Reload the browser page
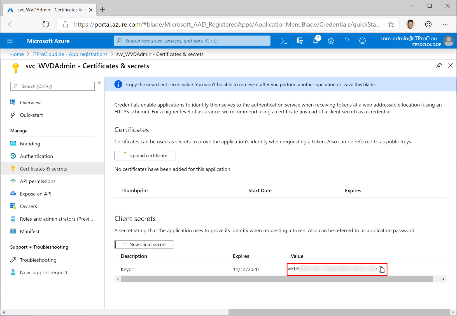Screen dimensions: 457x316 (46, 24)
